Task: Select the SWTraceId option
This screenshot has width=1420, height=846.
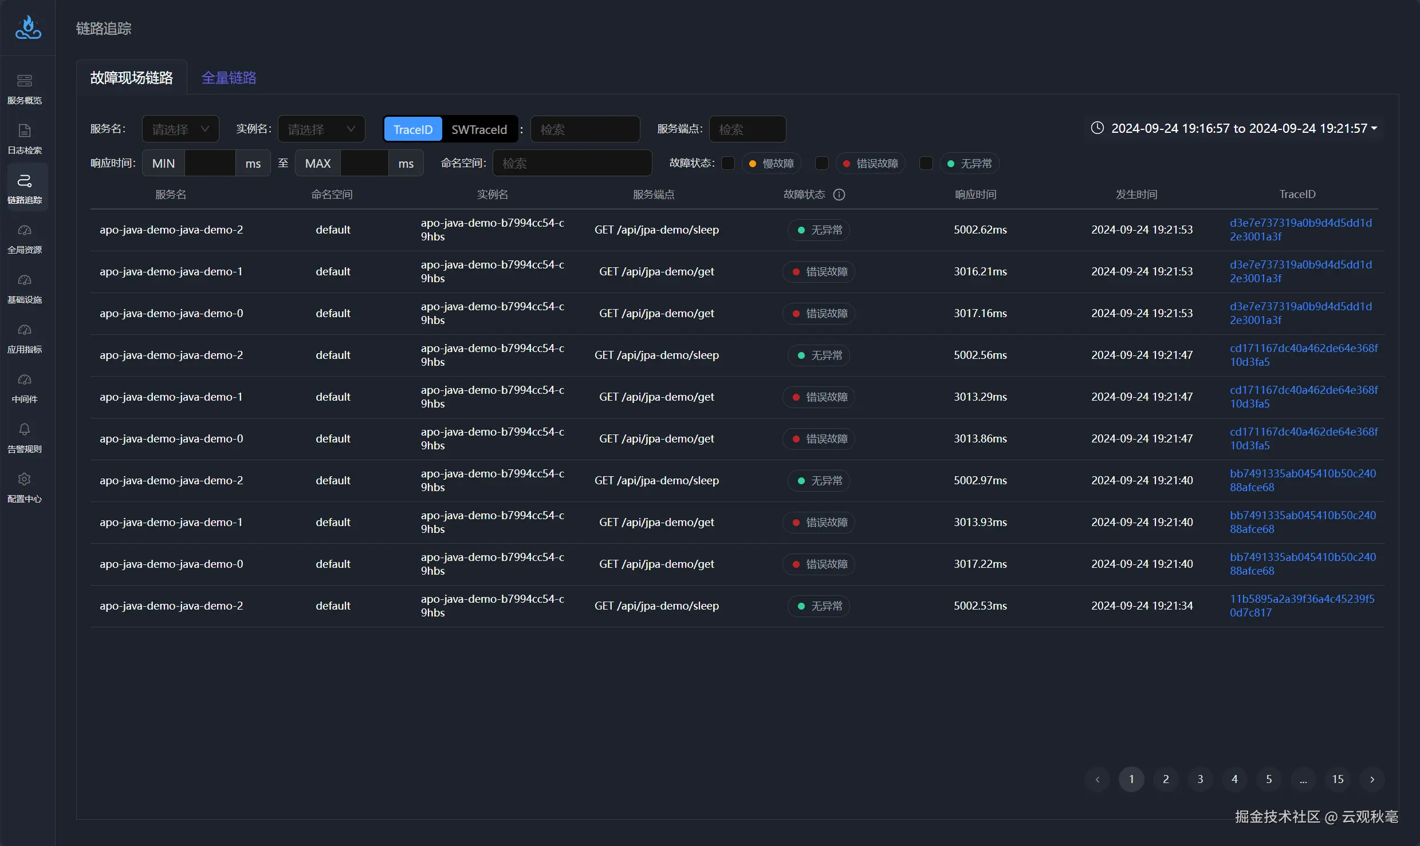Action: (x=479, y=129)
